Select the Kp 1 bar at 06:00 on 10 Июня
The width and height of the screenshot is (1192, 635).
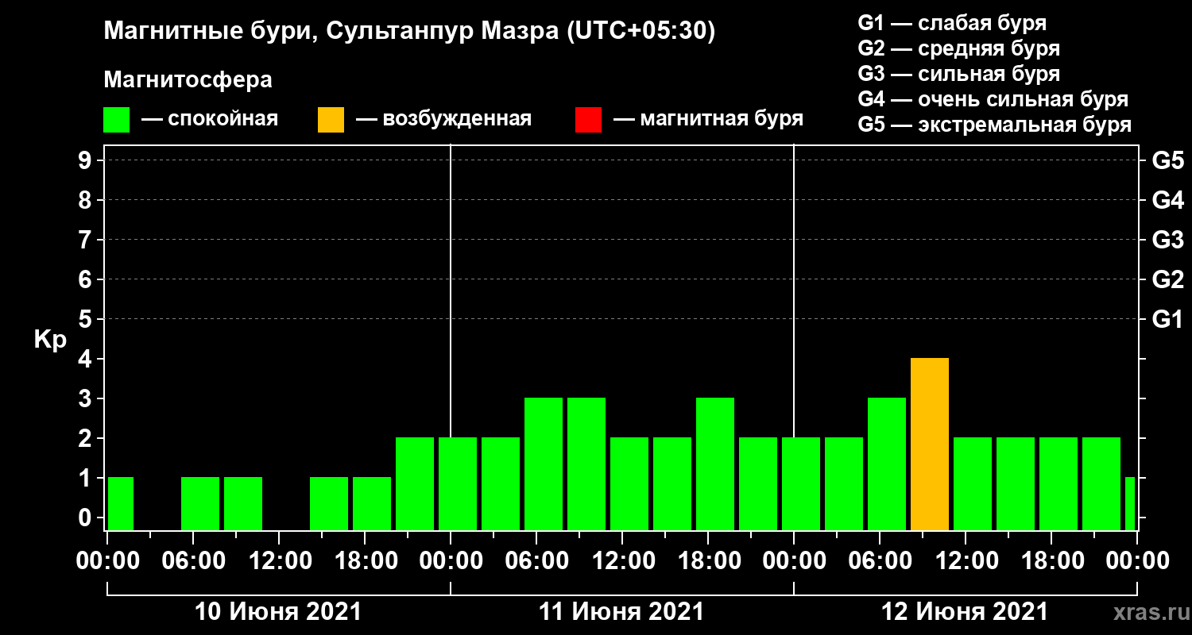tap(200, 504)
